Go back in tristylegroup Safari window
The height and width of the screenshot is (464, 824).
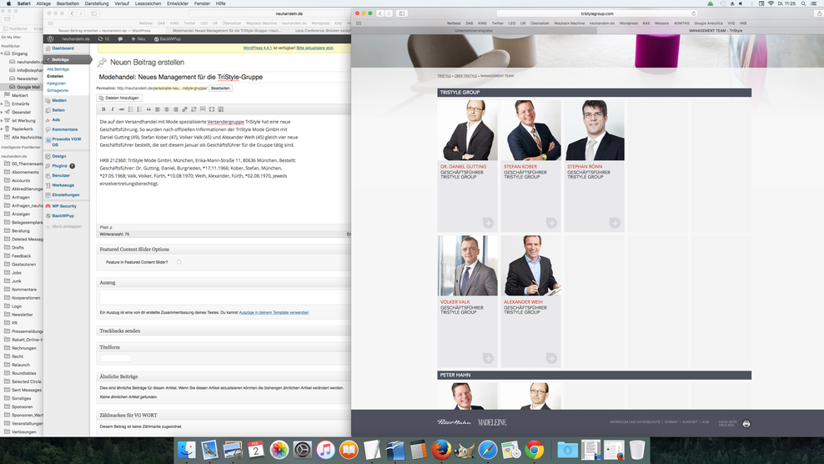point(380,13)
